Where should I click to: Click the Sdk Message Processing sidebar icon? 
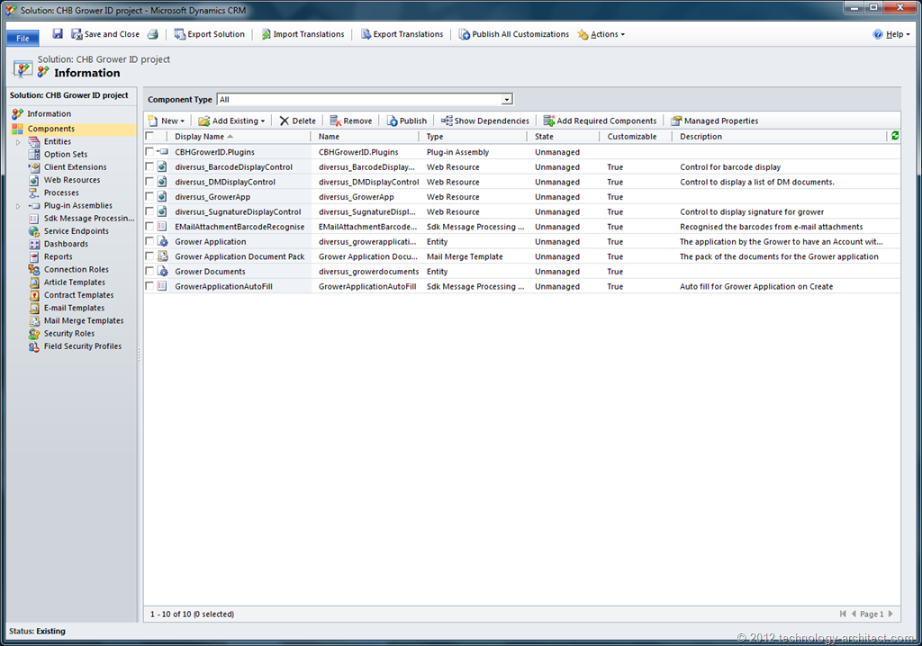point(34,218)
